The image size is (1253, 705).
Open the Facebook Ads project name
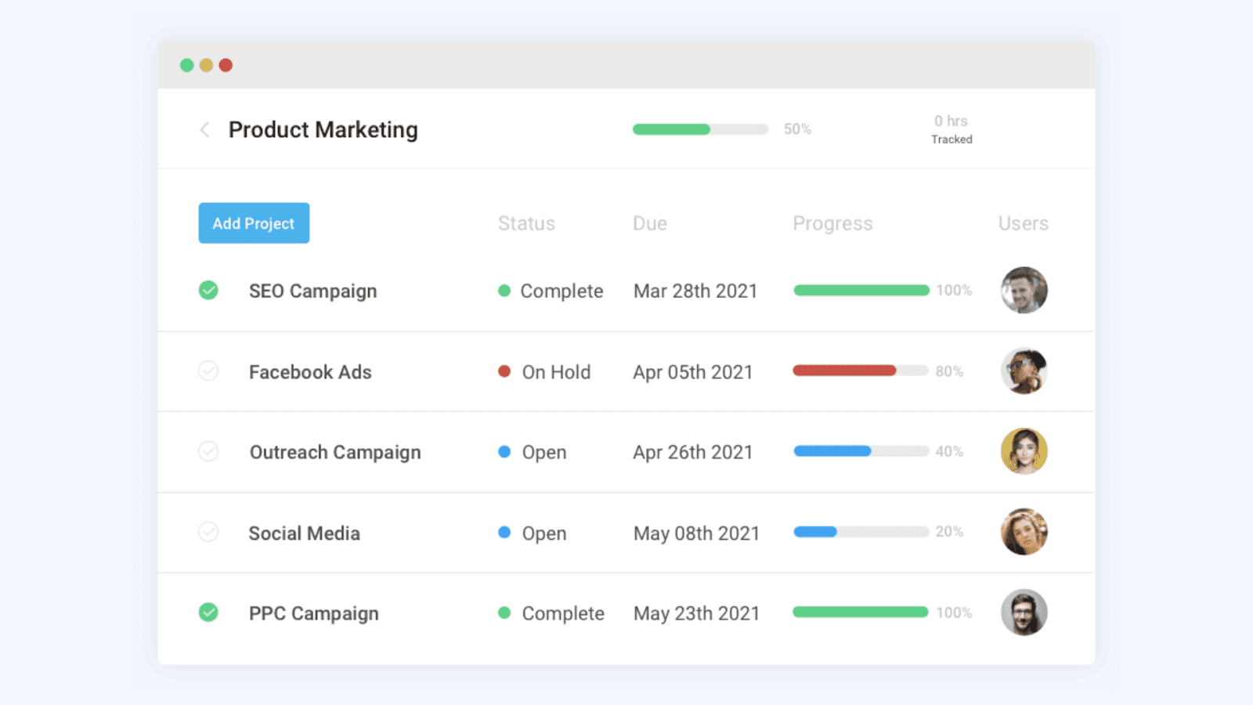[310, 372]
